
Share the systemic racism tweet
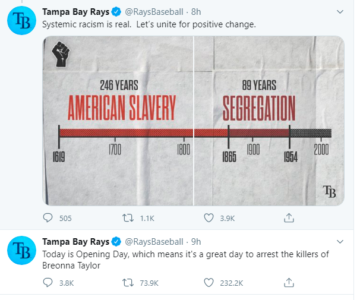(x=289, y=218)
